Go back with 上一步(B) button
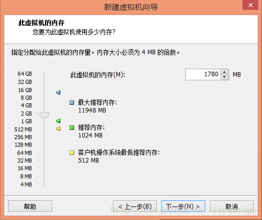 [135, 206]
